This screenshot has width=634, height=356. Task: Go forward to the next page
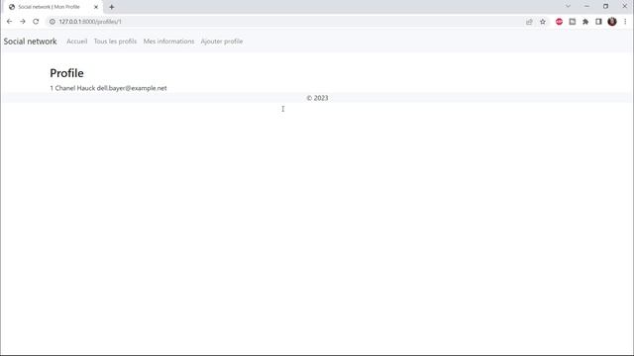coord(23,22)
